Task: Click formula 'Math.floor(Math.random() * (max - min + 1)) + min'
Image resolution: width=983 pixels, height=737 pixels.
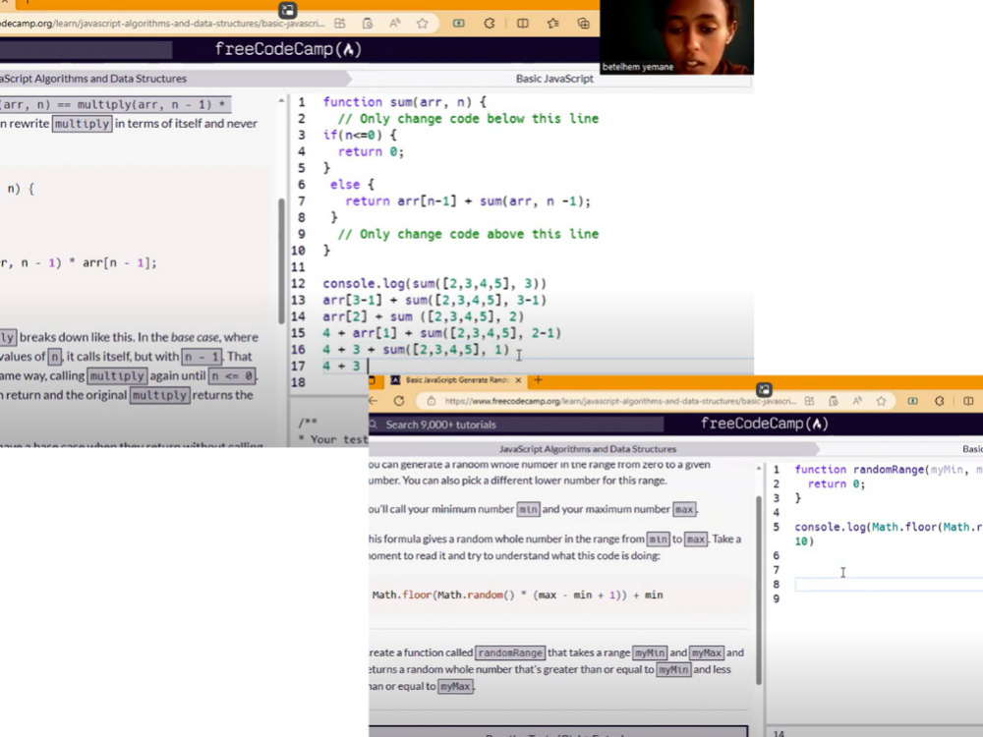Action: 517,595
